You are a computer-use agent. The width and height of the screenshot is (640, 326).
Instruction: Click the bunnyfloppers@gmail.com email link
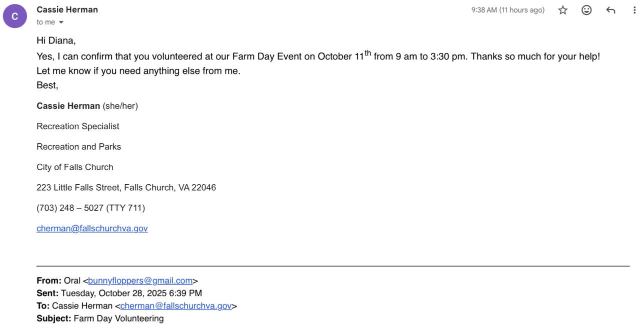pyautogui.click(x=140, y=281)
